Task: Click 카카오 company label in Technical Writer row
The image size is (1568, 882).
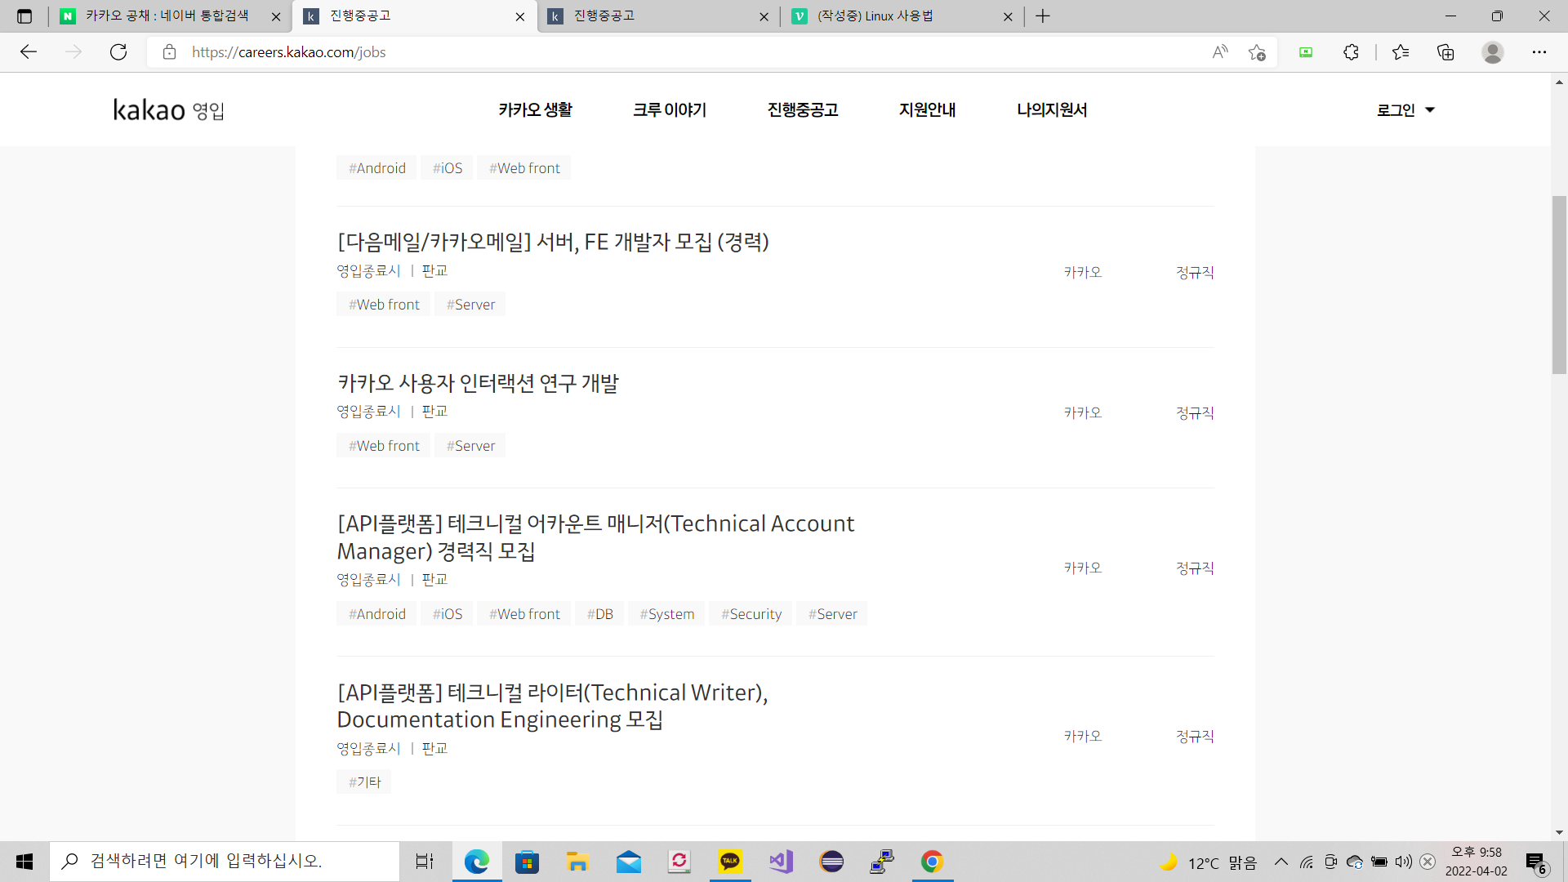Action: pyautogui.click(x=1083, y=737)
